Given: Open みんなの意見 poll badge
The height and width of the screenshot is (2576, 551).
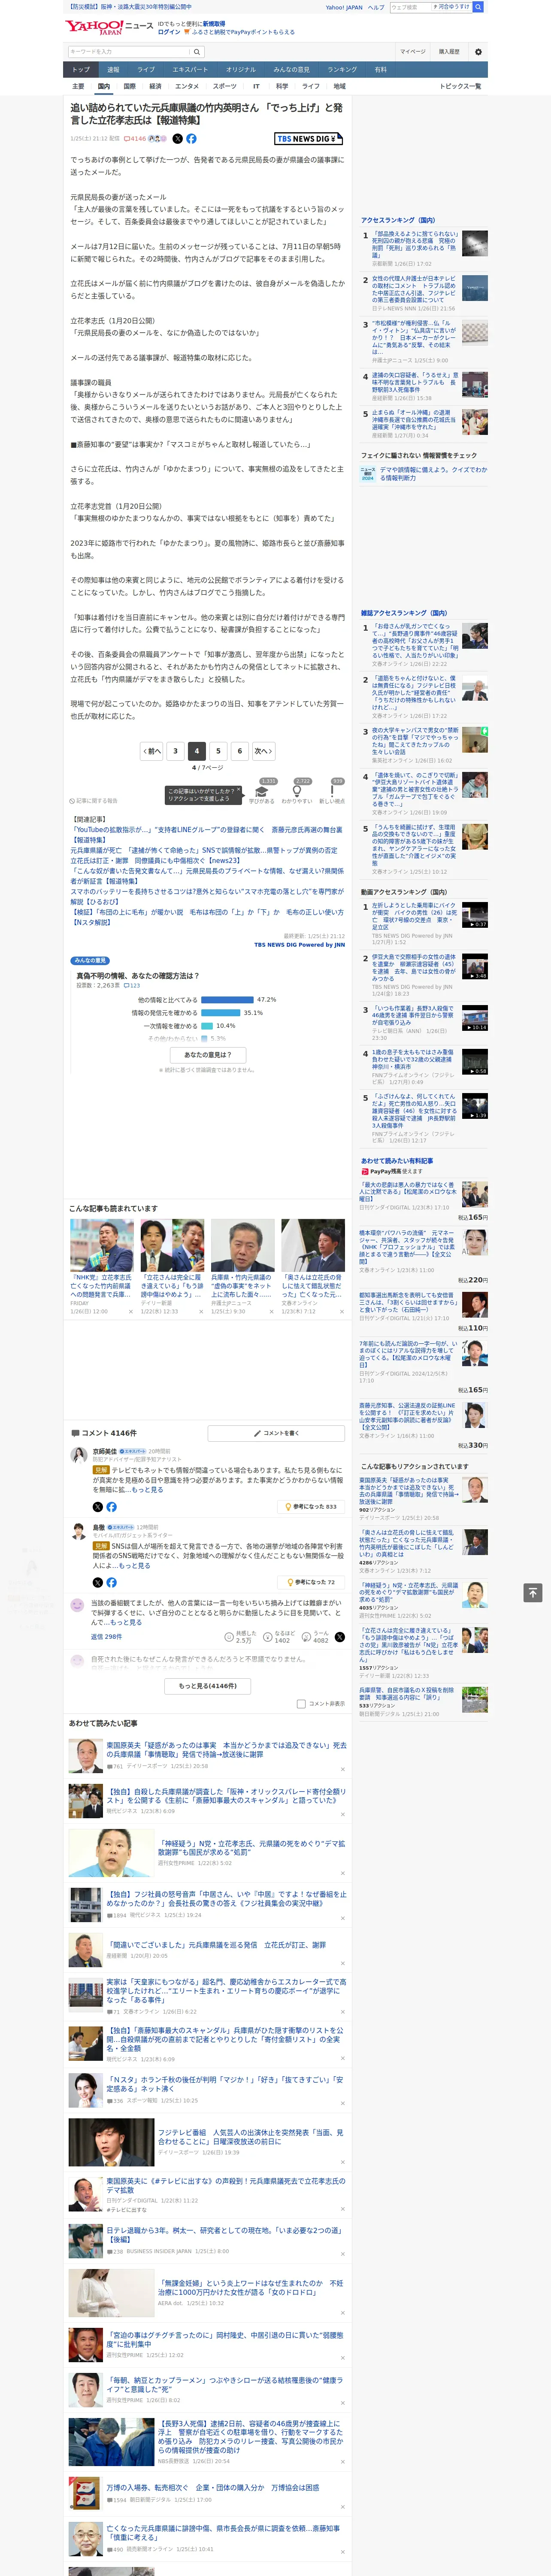Looking at the screenshot, I should pyautogui.click(x=90, y=961).
